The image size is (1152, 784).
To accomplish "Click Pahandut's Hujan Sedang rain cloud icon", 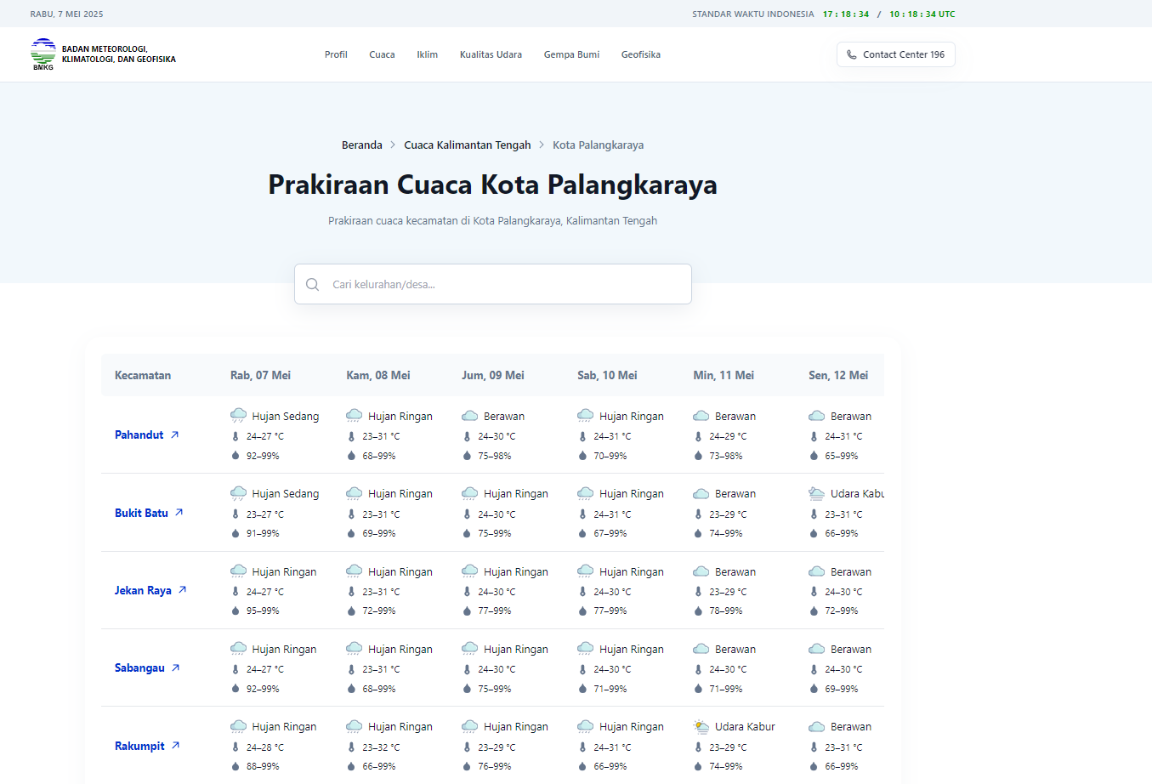I will [x=239, y=416].
